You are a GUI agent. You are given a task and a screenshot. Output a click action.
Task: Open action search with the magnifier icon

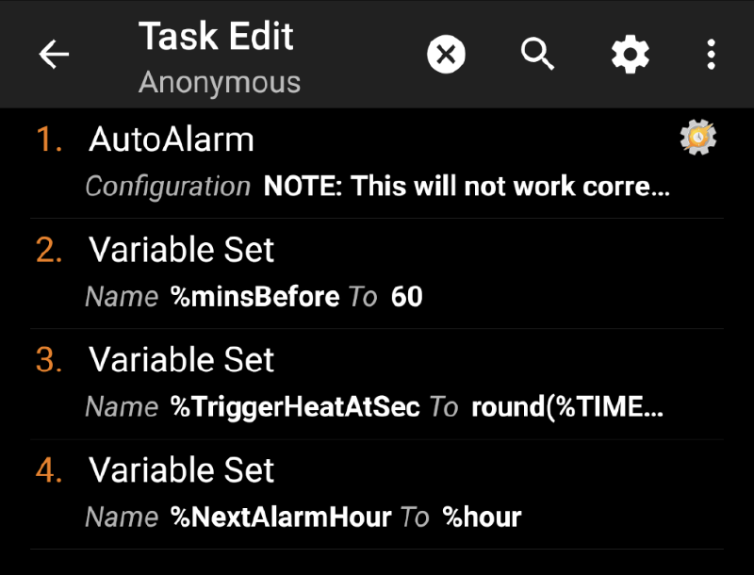pyautogui.click(x=537, y=54)
